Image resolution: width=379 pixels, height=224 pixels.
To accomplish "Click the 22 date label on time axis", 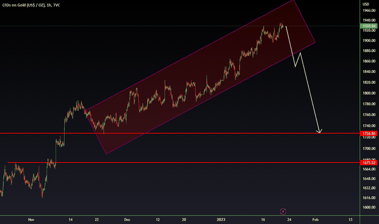I will tap(97, 220).
